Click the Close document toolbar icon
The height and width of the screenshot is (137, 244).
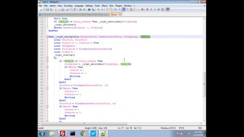[x=55, y=10]
